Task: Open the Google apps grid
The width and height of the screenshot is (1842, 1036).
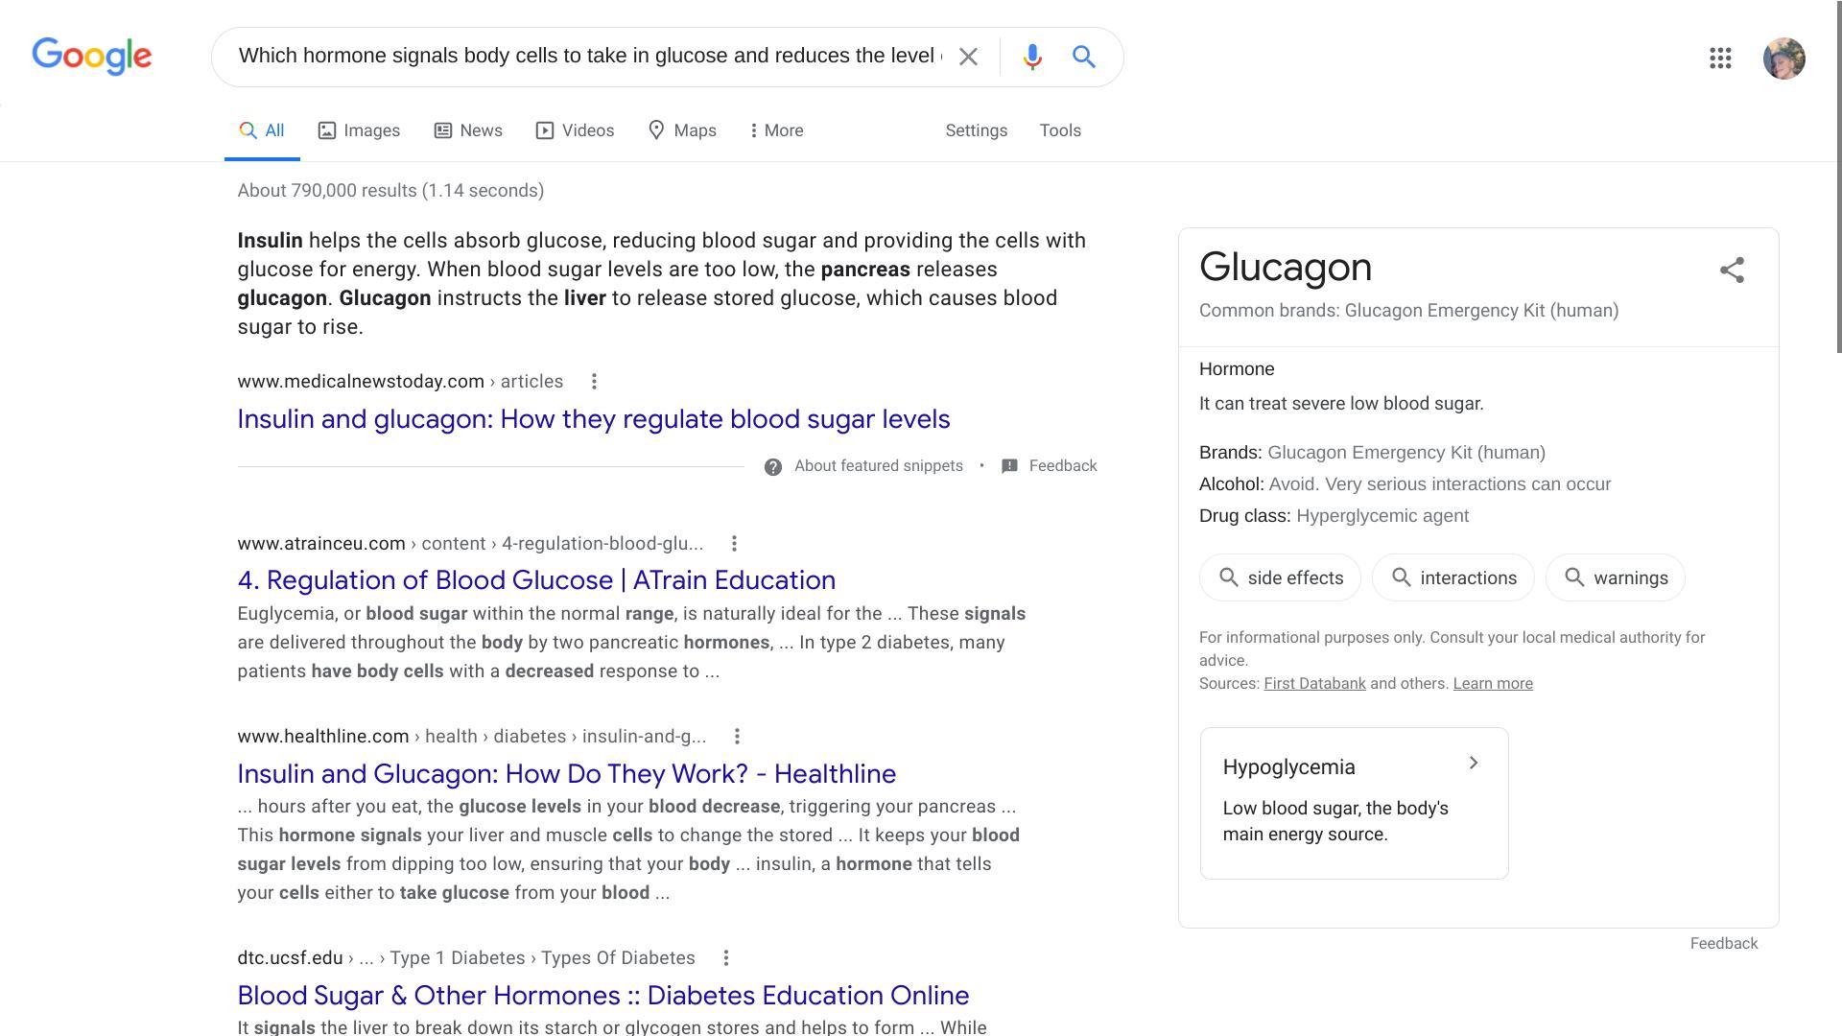Action: coord(1720,59)
